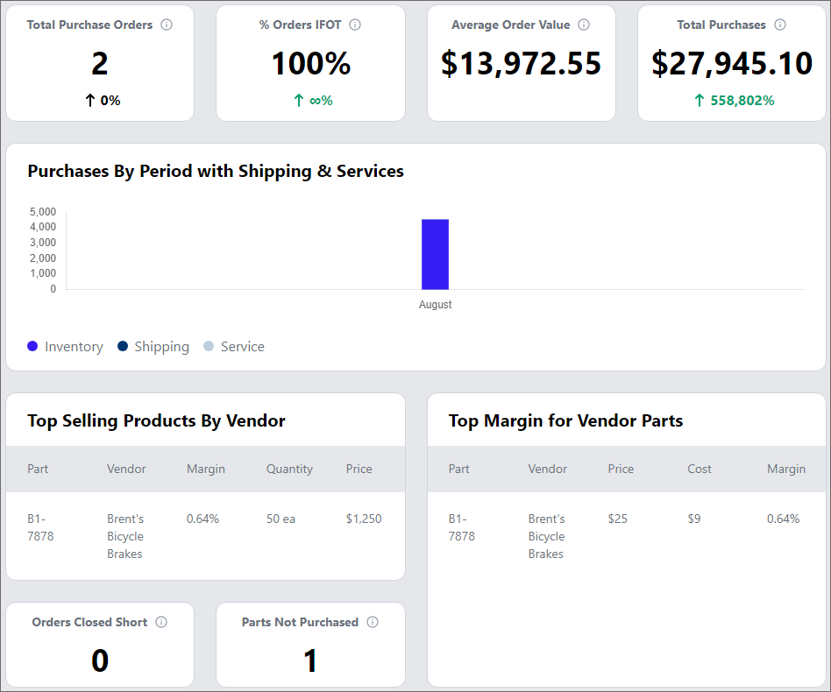Click green up arrow under Total Purchases
This screenshot has width=831, height=692.
(699, 101)
